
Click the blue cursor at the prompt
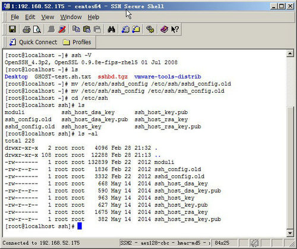[80, 226]
